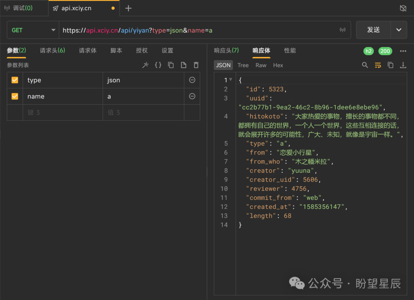Click the "from": "恋爱小行星" line

tap(282, 152)
